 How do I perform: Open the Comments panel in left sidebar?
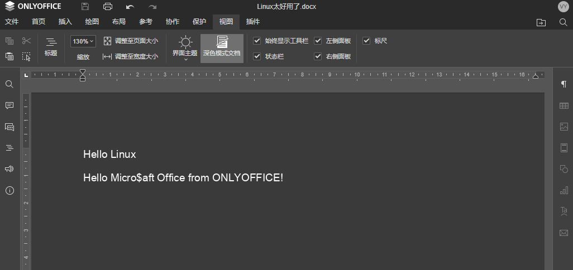tap(9, 105)
